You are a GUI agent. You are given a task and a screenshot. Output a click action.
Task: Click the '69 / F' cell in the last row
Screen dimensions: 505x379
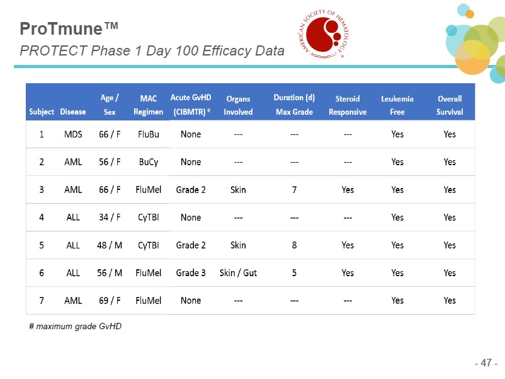(110, 301)
